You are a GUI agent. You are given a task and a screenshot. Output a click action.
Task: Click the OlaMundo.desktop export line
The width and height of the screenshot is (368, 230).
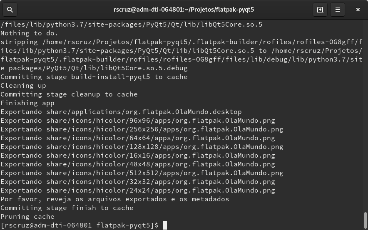click(121, 112)
